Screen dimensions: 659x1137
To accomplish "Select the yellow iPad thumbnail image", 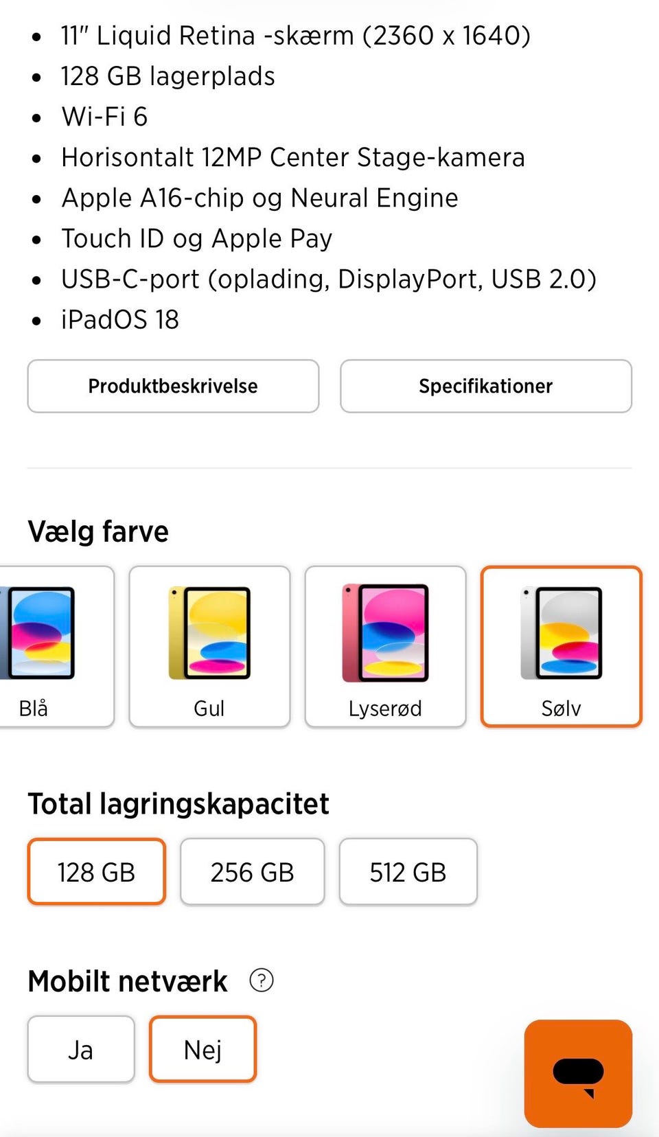I will click(x=209, y=633).
